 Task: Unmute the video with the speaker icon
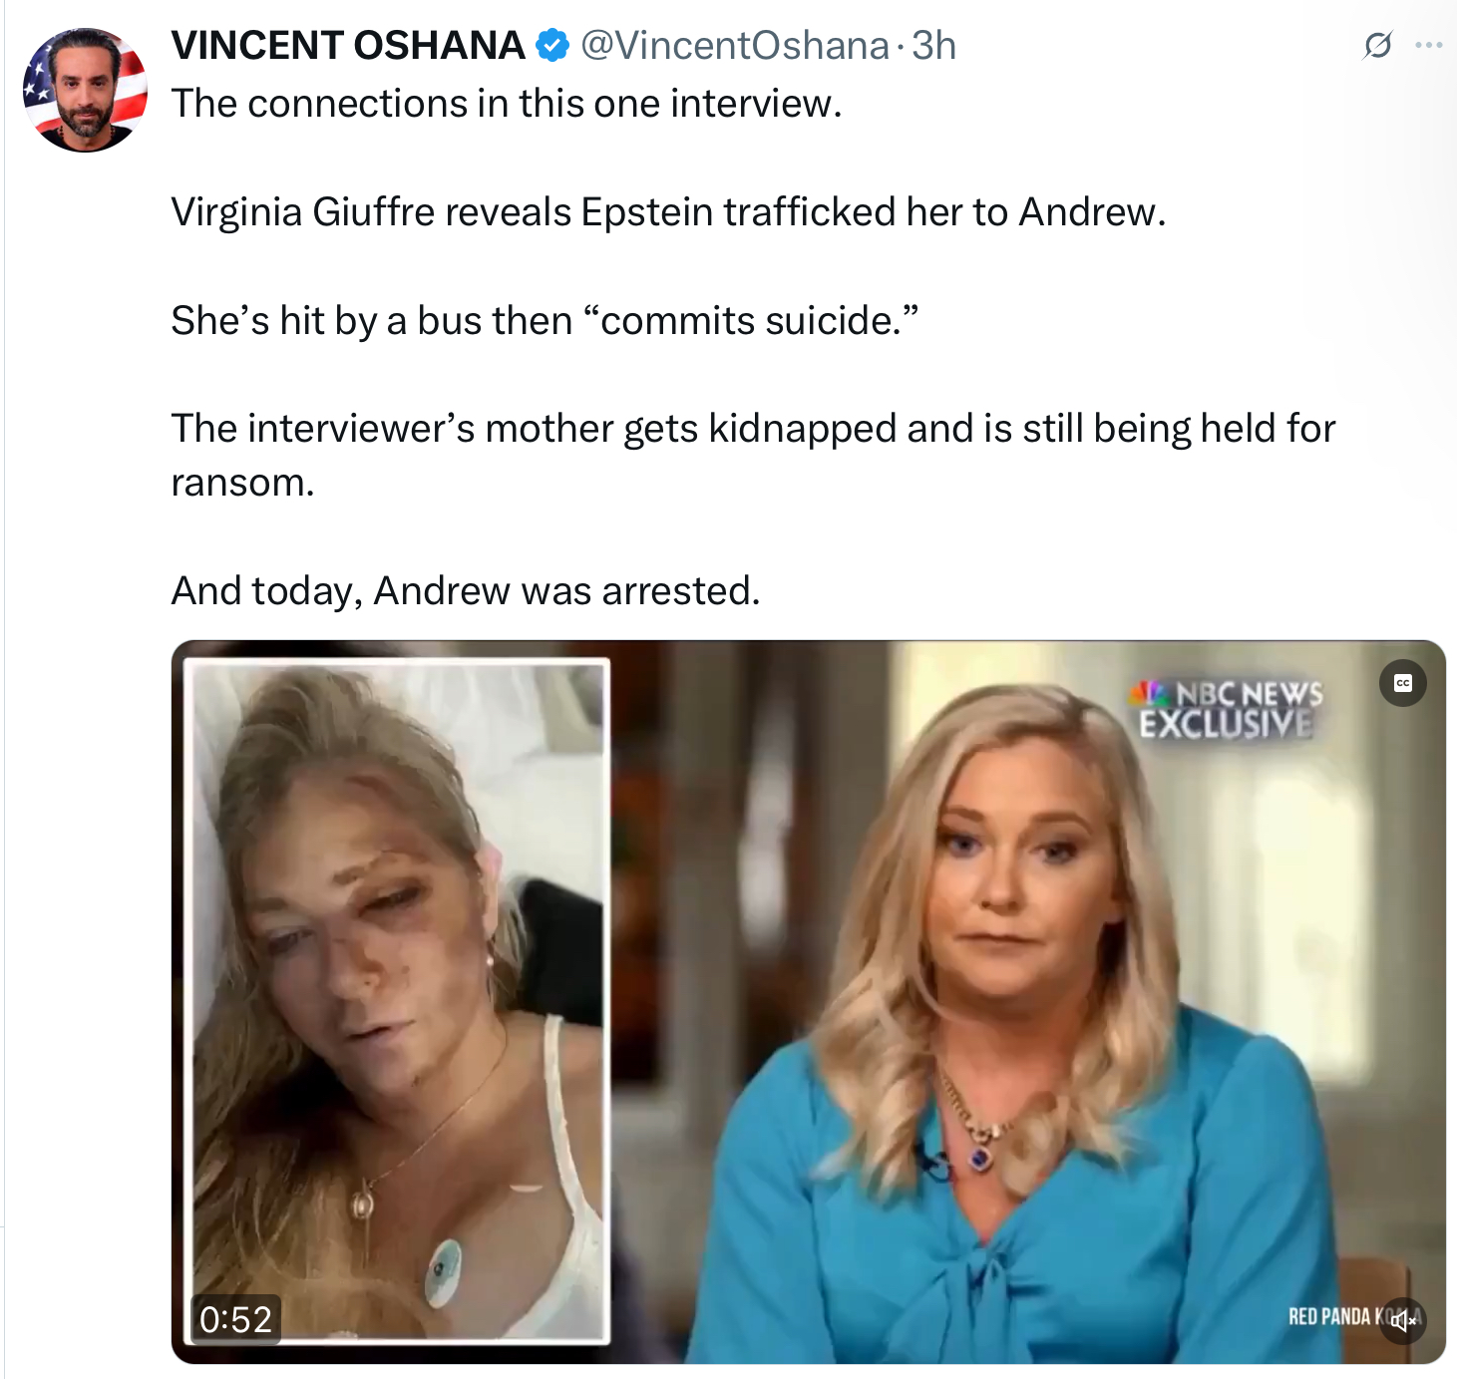click(1403, 1321)
